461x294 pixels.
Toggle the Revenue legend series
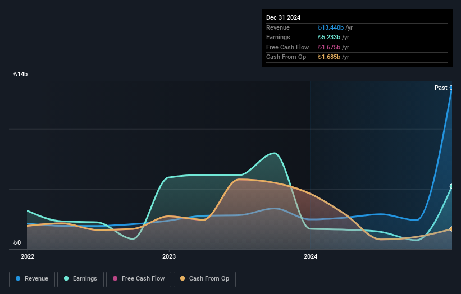point(32,279)
